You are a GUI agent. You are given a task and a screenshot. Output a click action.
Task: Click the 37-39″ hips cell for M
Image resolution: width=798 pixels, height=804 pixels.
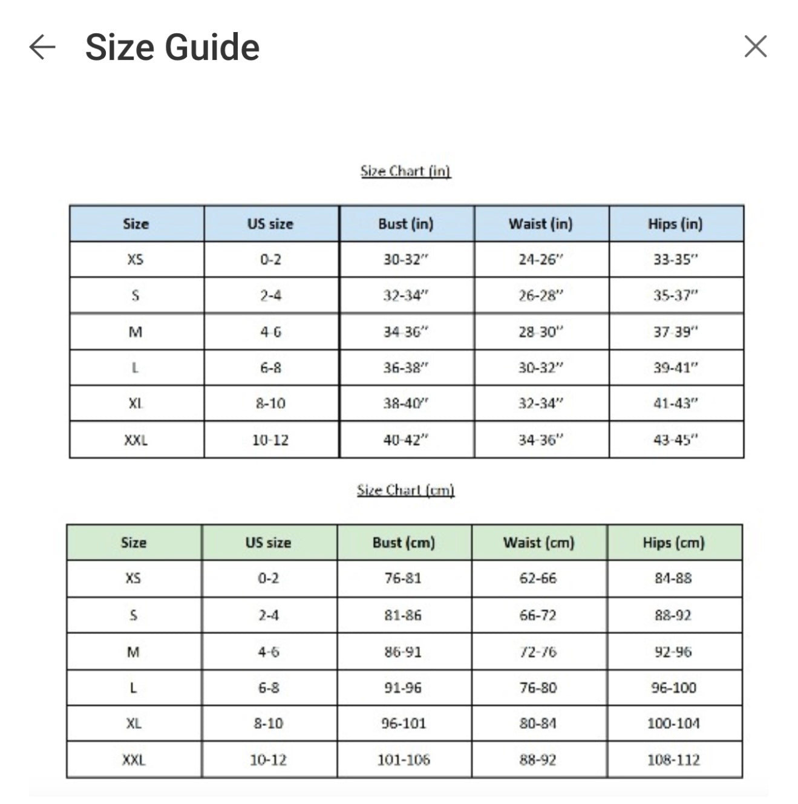tap(675, 332)
